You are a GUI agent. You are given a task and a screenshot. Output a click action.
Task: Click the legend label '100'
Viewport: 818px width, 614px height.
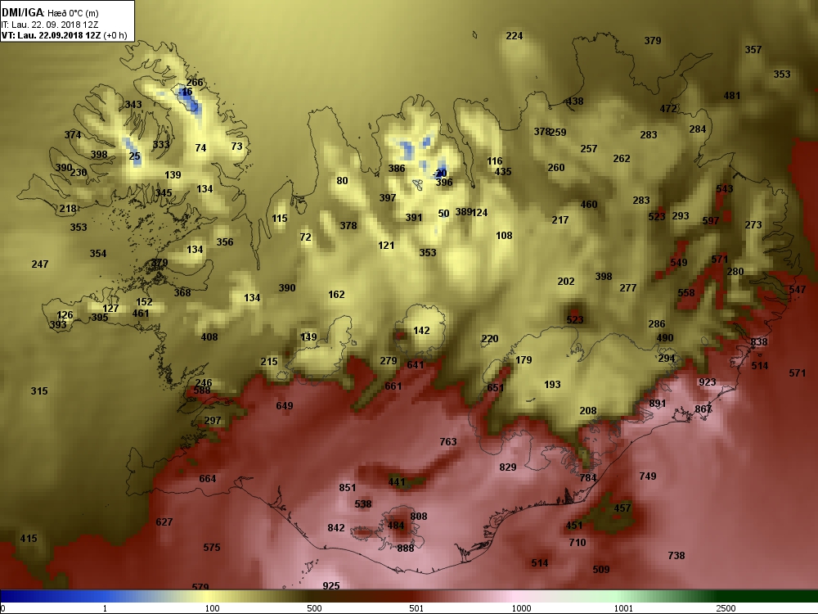(212, 608)
